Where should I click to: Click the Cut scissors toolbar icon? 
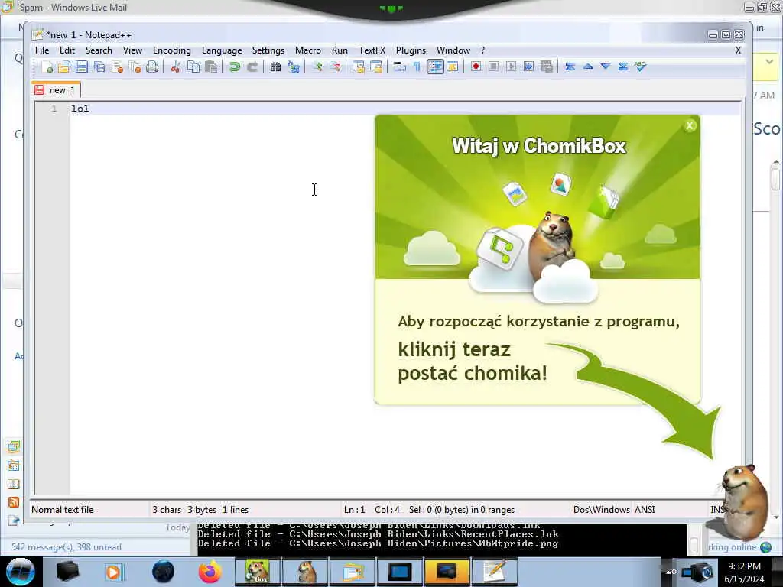[x=175, y=66]
